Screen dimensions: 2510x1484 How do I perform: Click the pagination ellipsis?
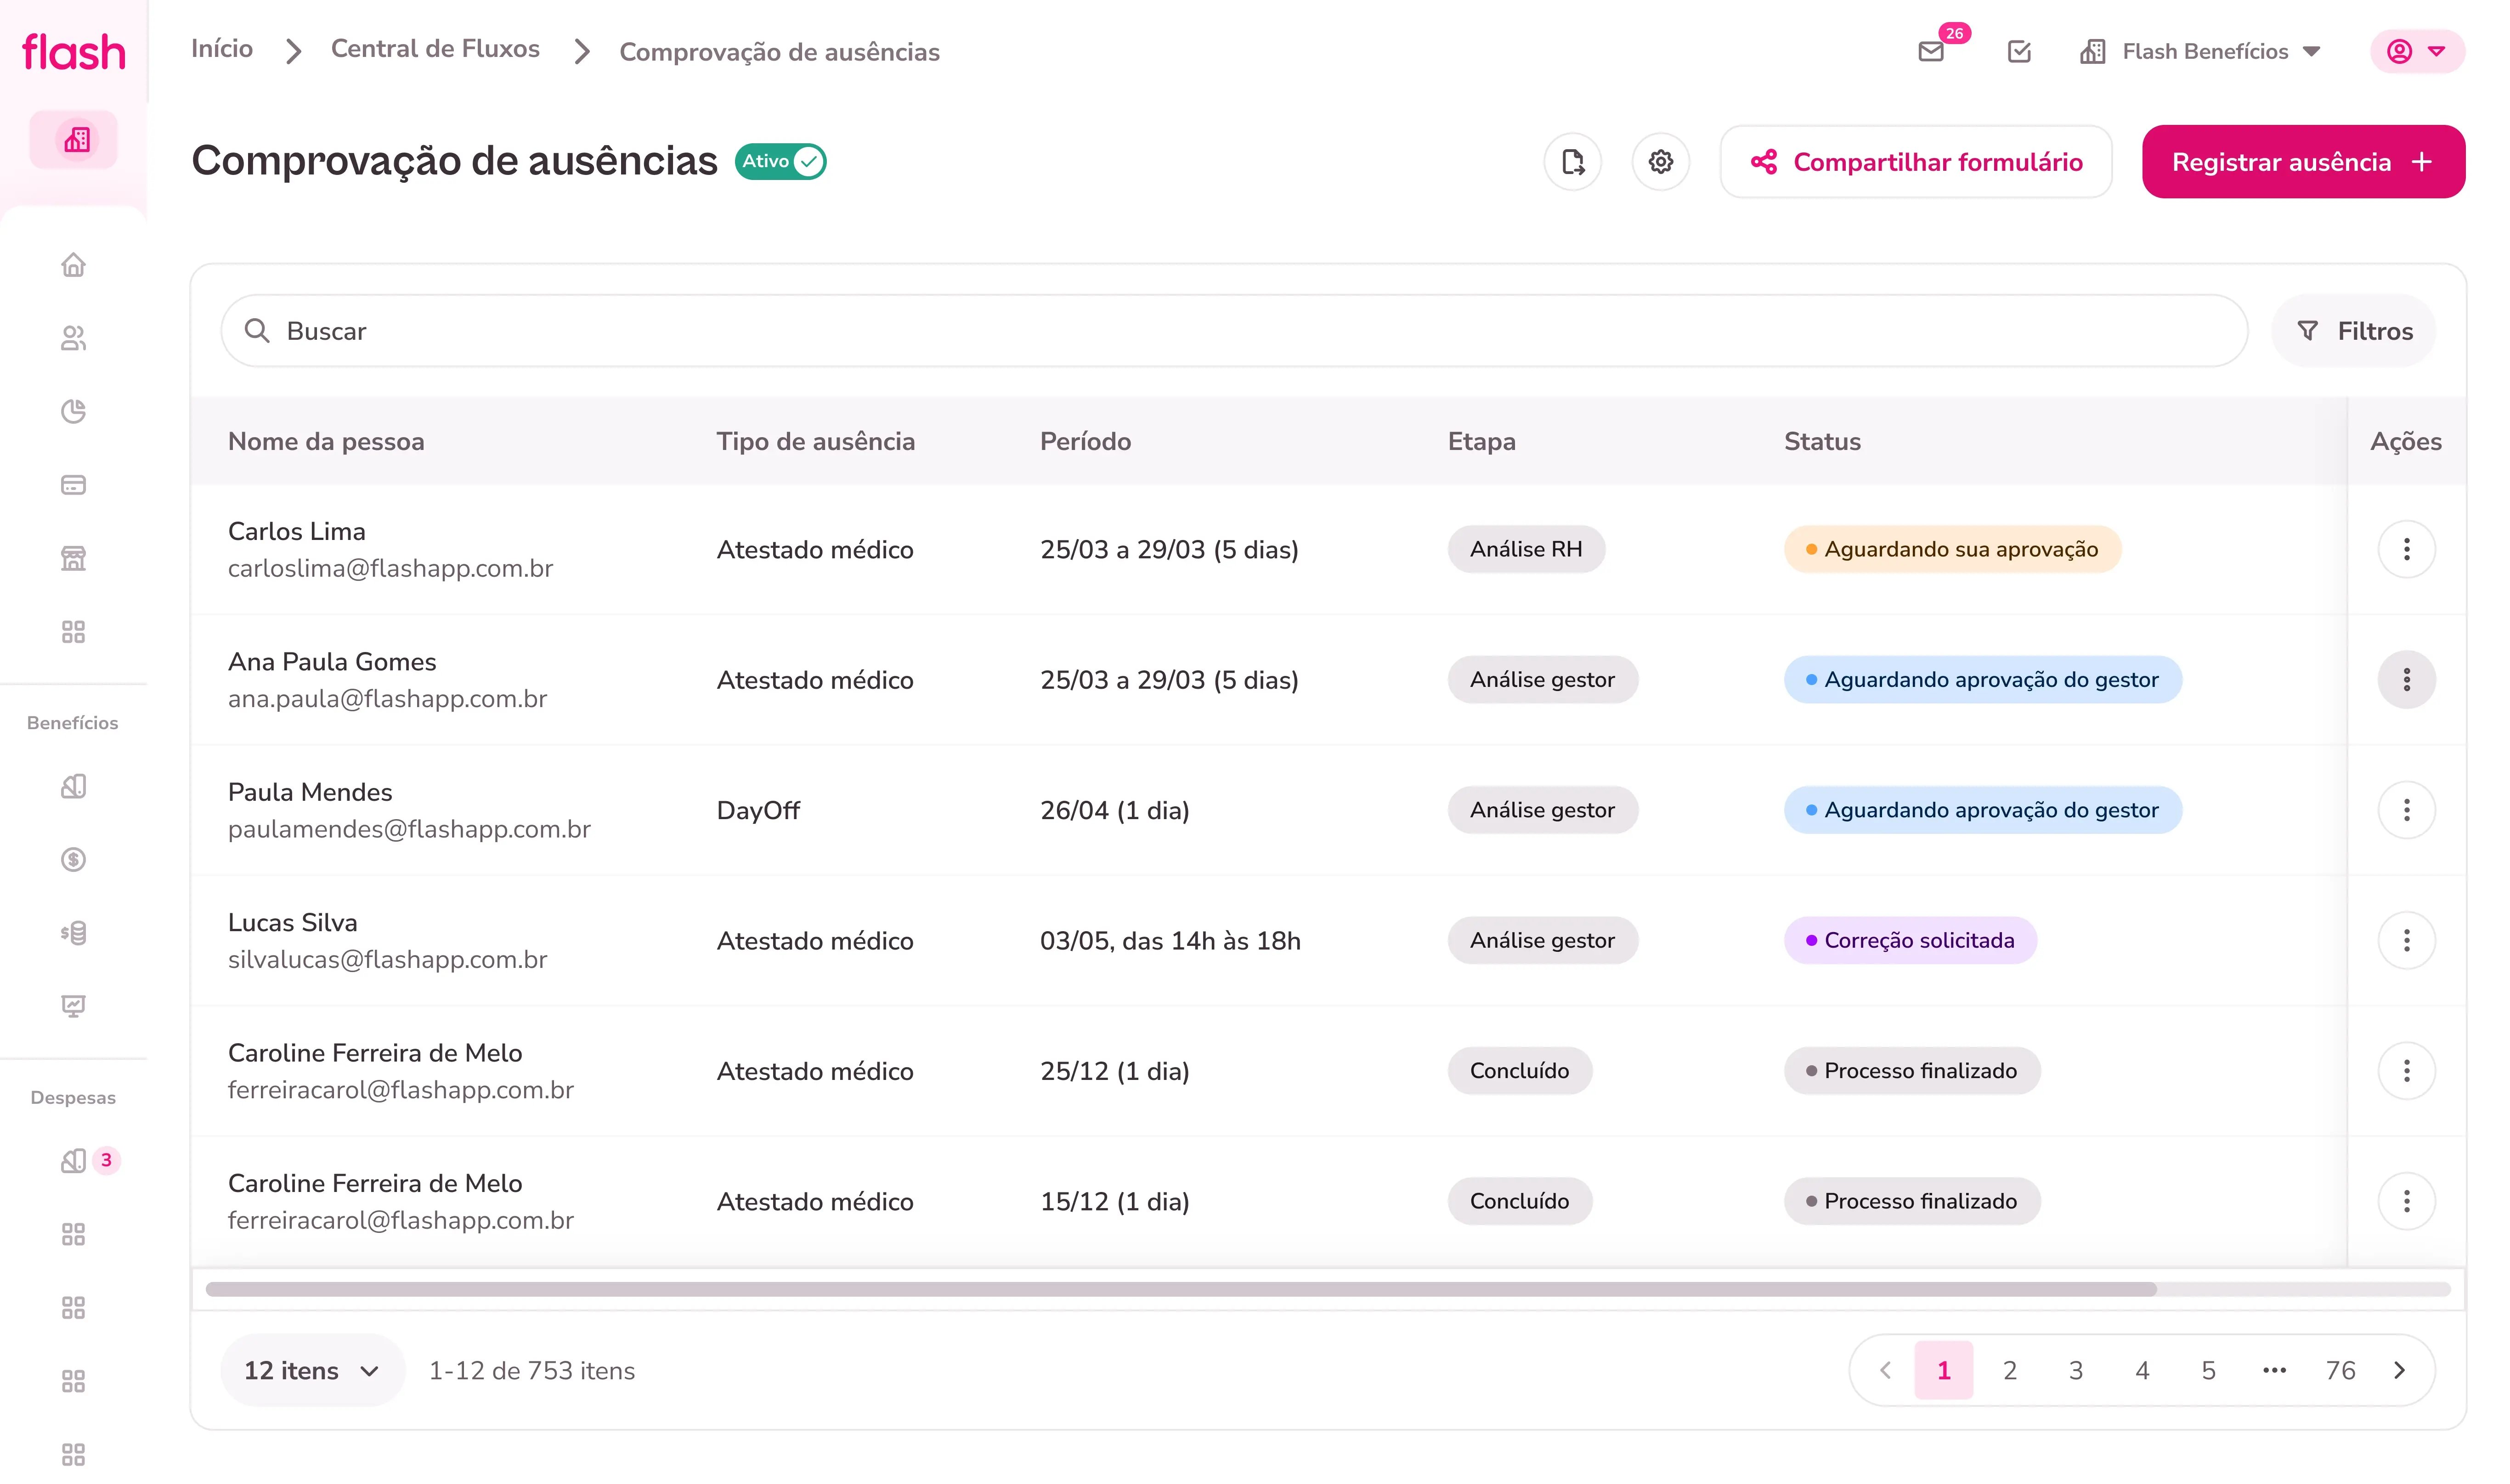point(2274,1370)
